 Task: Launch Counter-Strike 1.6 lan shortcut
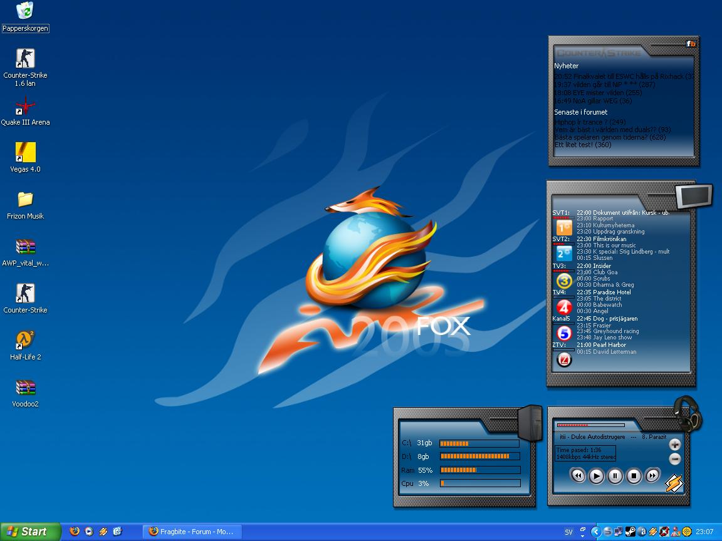click(x=25, y=68)
